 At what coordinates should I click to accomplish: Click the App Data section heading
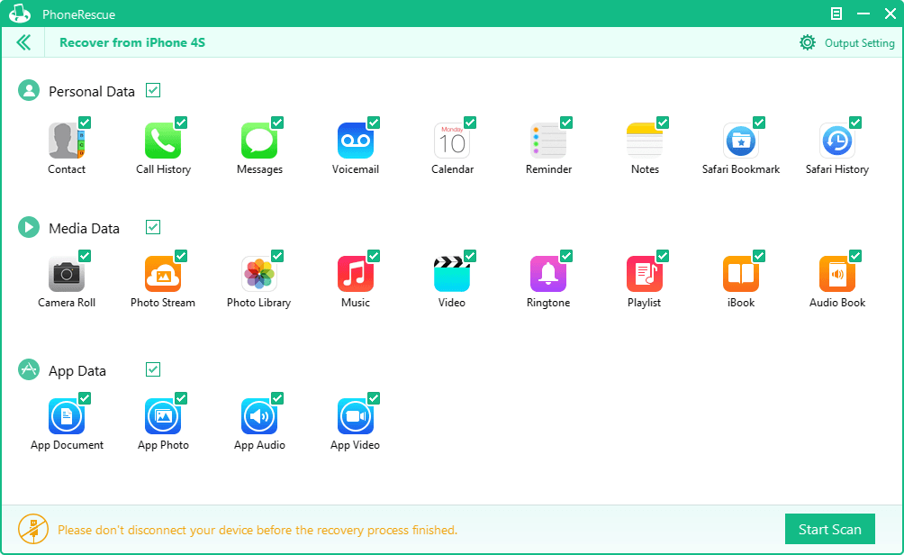pos(77,371)
